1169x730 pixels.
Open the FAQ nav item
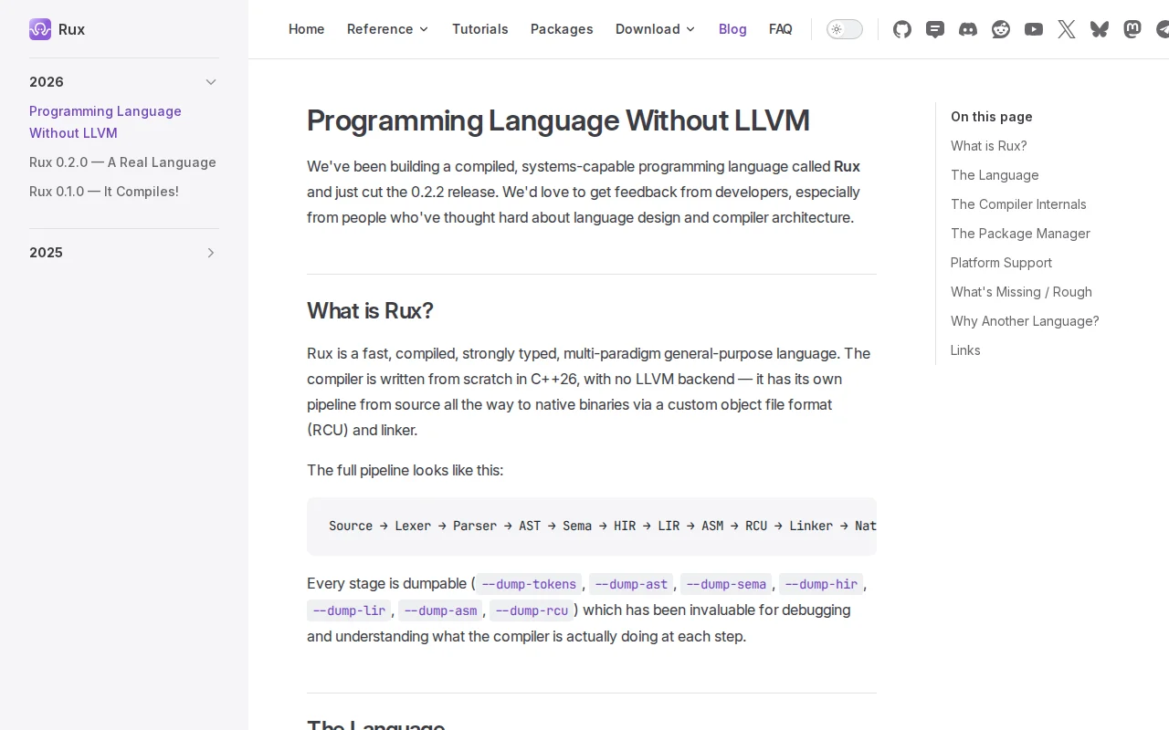coord(781,29)
